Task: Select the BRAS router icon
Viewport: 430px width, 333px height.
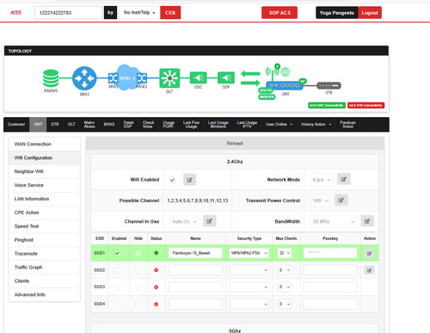Action: [x=84, y=78]
